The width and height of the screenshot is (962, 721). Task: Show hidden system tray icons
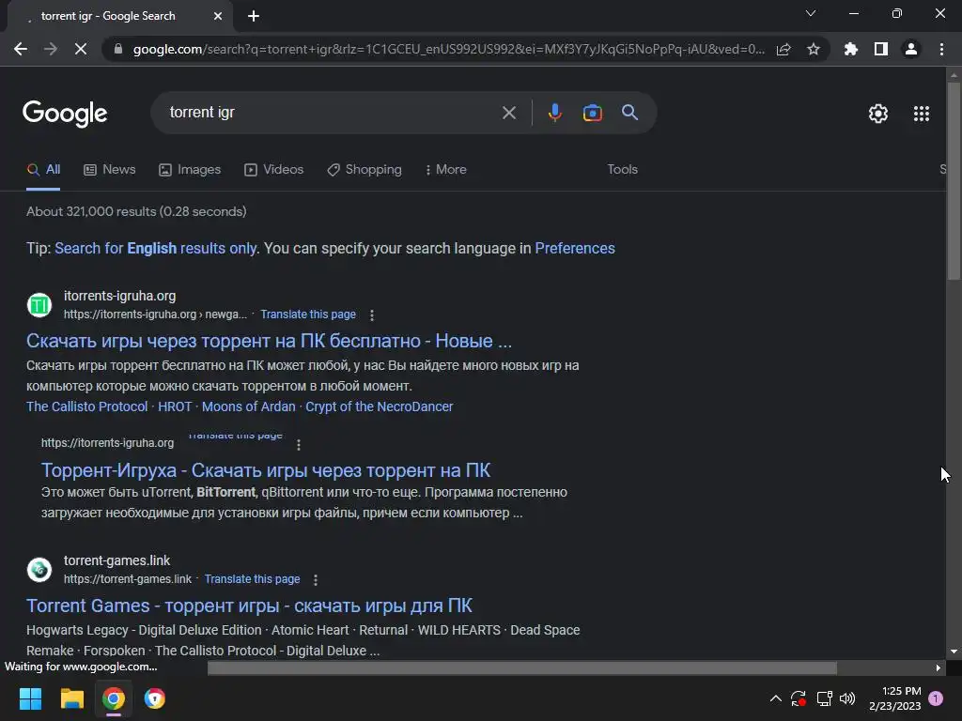(x=775, y=698)
